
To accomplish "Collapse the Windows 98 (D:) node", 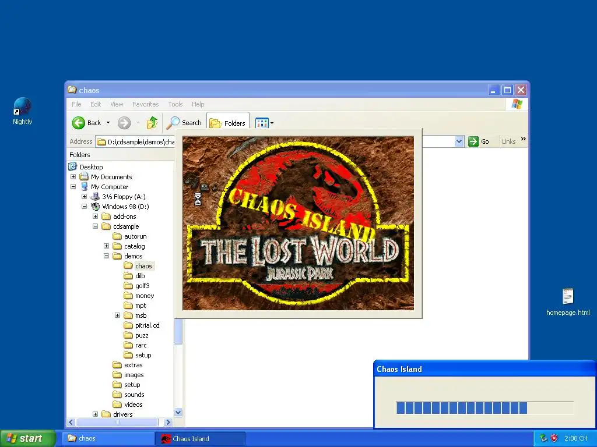I will pyautogui.click(x=84, y=207).
